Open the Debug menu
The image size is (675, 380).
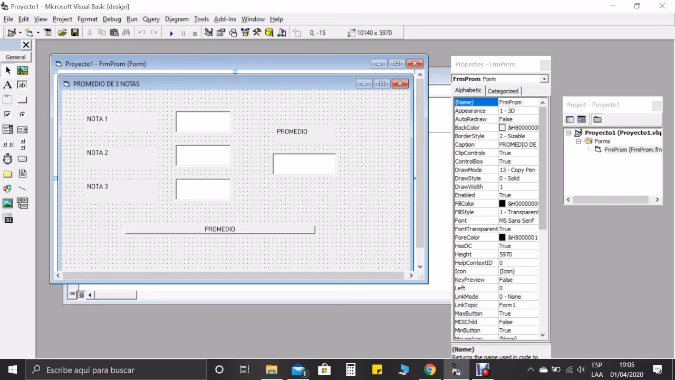112,19
